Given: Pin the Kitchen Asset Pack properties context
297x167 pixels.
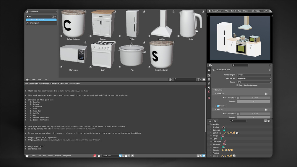Looking at the screenshot, I should (x=270, y=70).
